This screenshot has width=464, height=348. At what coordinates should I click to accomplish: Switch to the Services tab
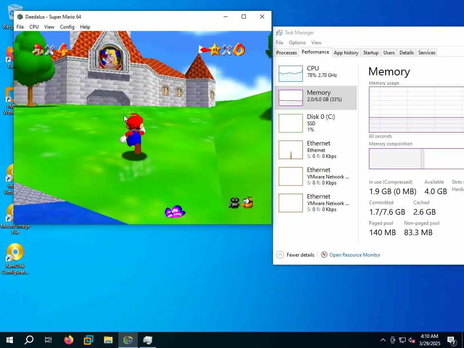(427, 53)
